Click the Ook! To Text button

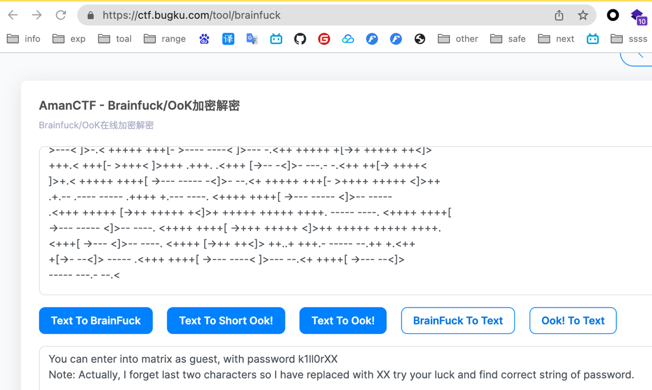pos(572,320)
